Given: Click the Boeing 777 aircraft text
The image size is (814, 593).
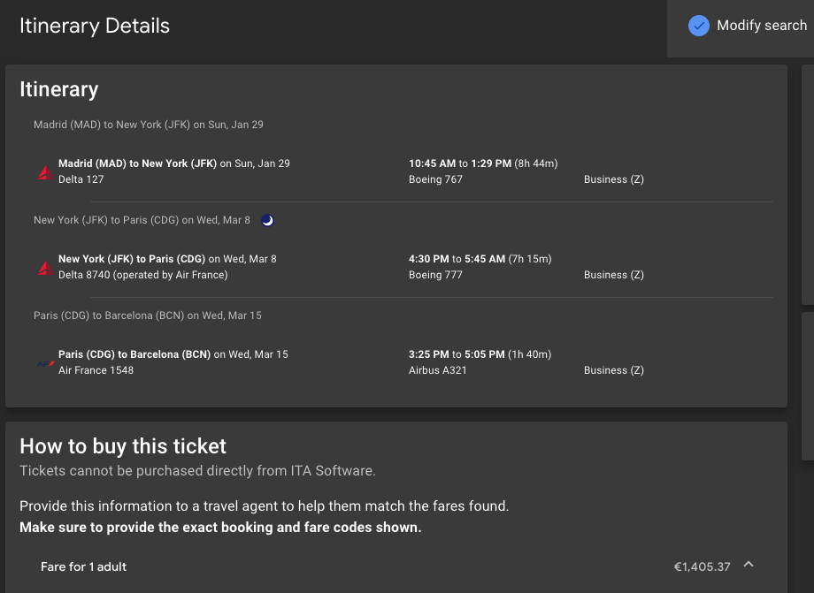Looking at the screenshot, I should (x=435, y=275).
